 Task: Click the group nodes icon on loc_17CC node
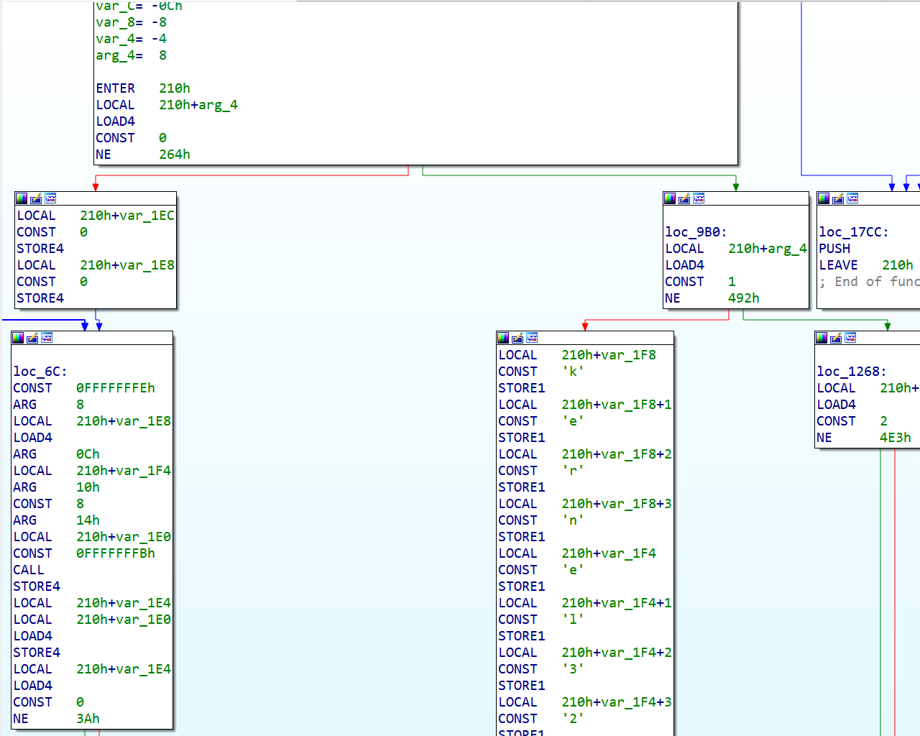[852, 198]
